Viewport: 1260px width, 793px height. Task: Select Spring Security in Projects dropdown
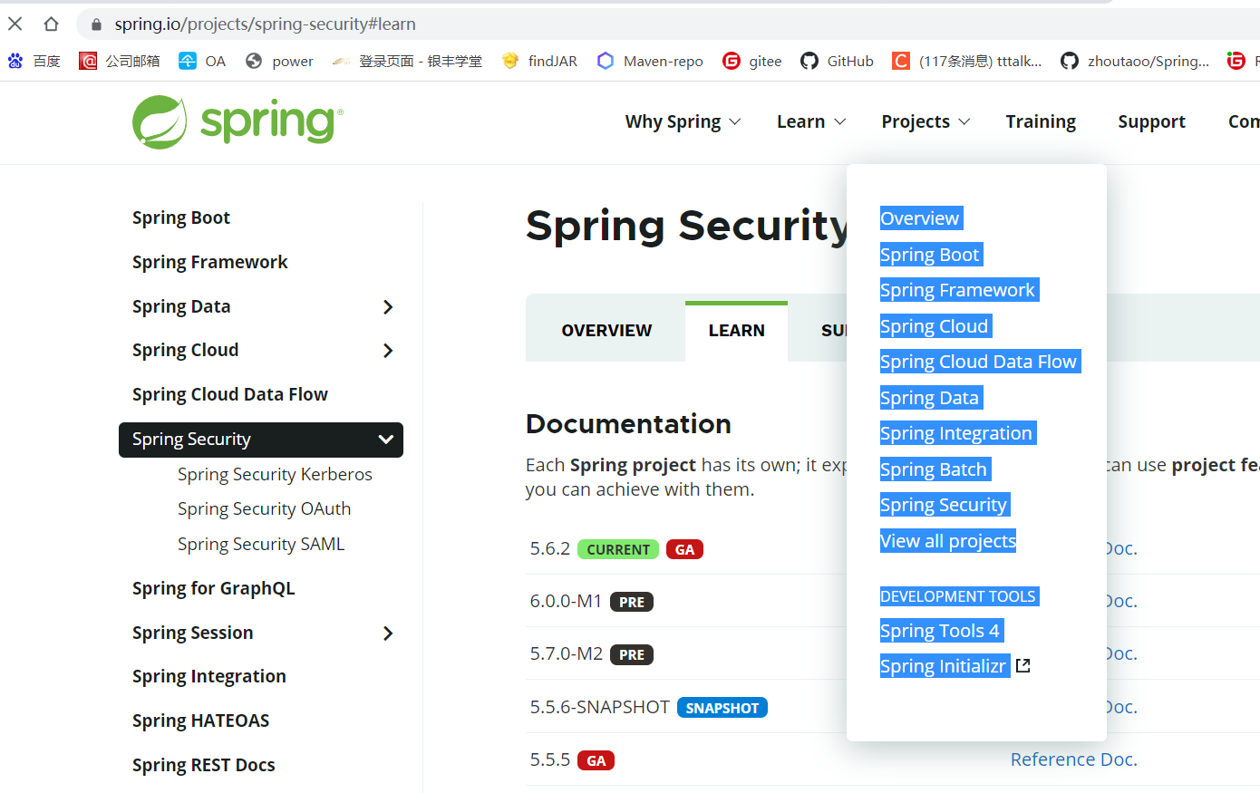click(945, 505)
